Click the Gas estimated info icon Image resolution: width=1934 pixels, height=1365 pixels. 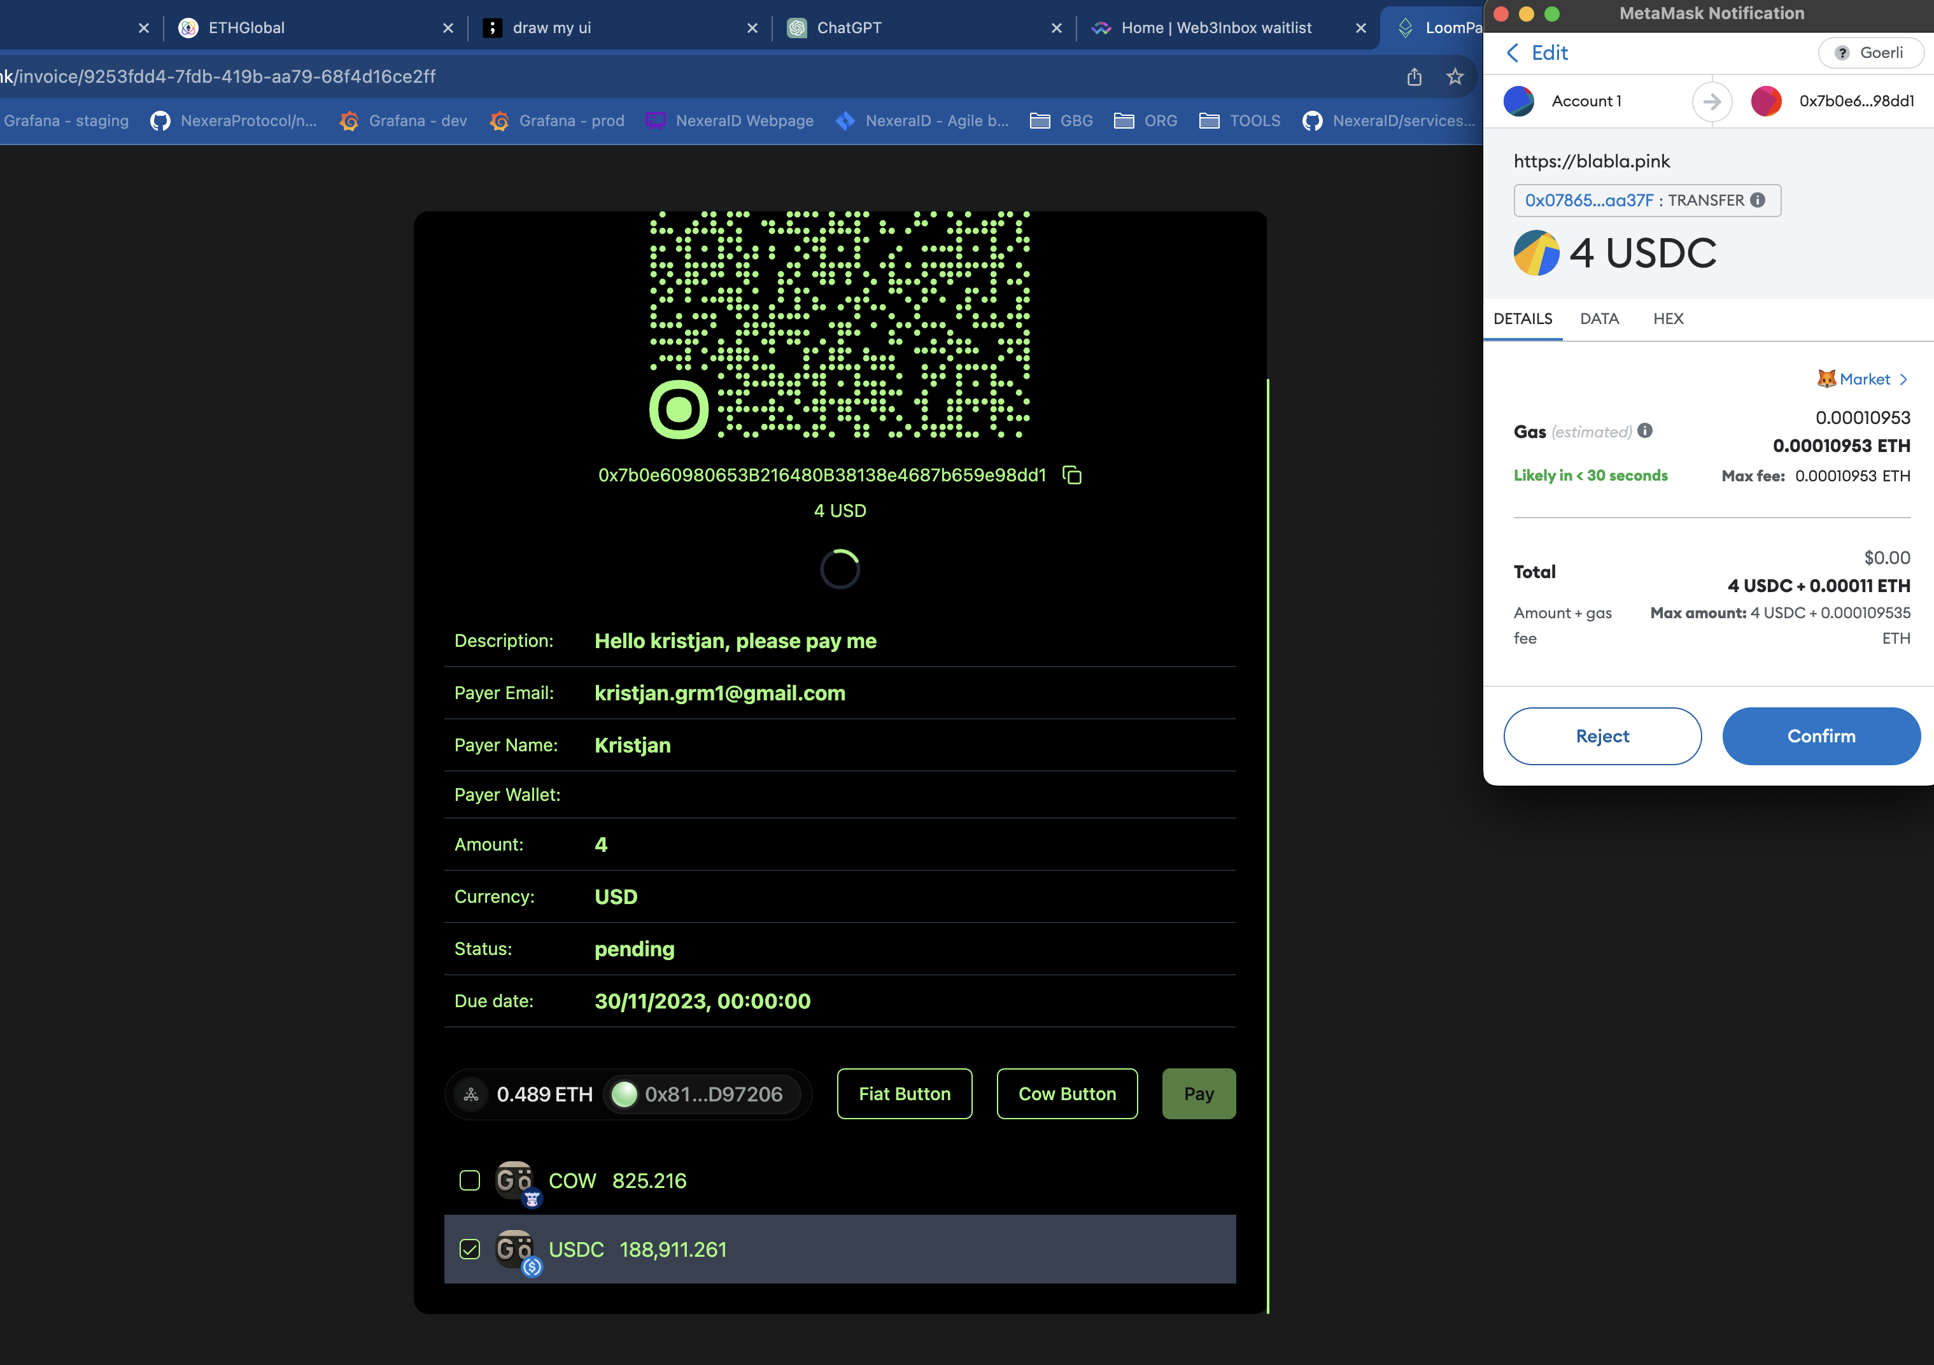coord(1645,430)
